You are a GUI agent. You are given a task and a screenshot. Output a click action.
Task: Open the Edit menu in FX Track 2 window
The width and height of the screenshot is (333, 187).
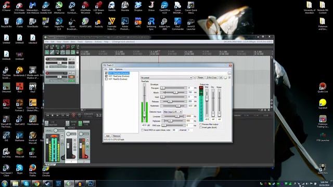click(111, 69)
